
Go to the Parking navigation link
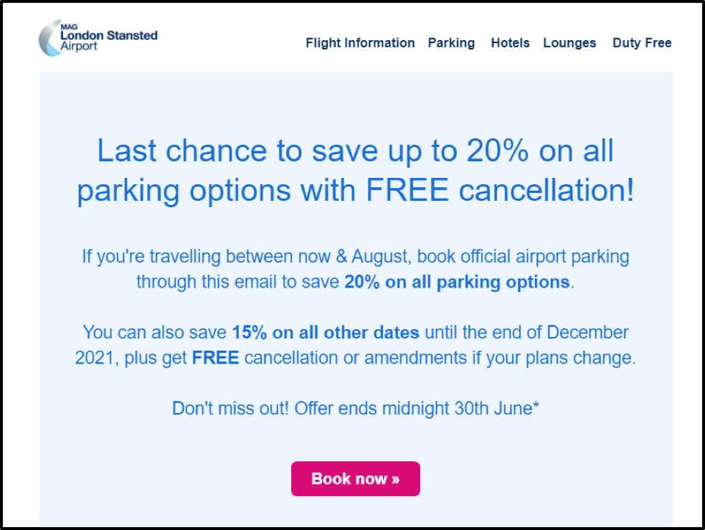pos(451,43)
